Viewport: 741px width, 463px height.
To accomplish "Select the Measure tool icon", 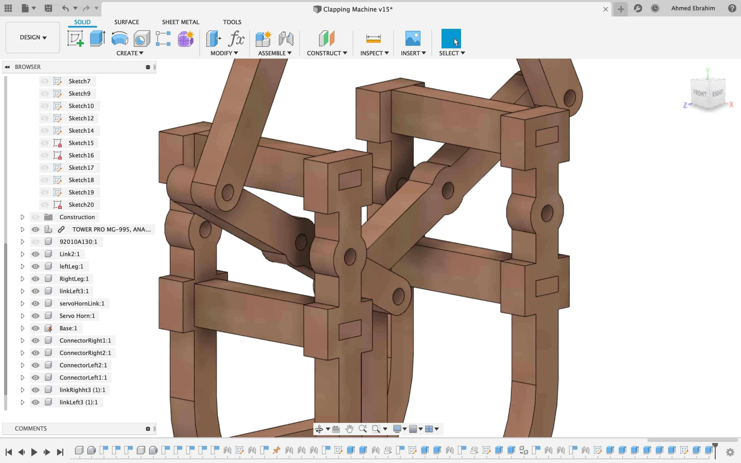I will [x=373, y=39].
